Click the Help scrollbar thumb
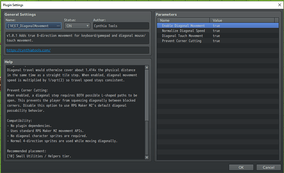The image size is (284, 173). coord(147,95)
